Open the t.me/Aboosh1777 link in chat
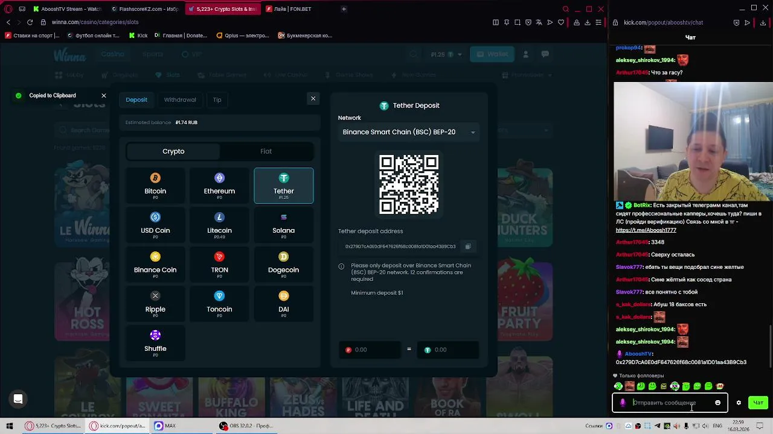Viewport: 773px width, 434px height. coord(646,230)
